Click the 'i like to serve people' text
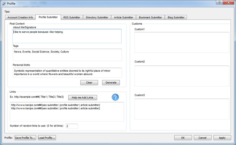The height and width of the screenshot is (145, 236). pos(38,32)
